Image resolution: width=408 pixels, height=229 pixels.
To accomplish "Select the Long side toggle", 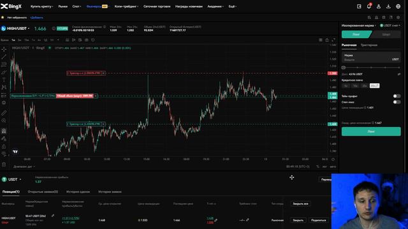I will click(356, 34).
